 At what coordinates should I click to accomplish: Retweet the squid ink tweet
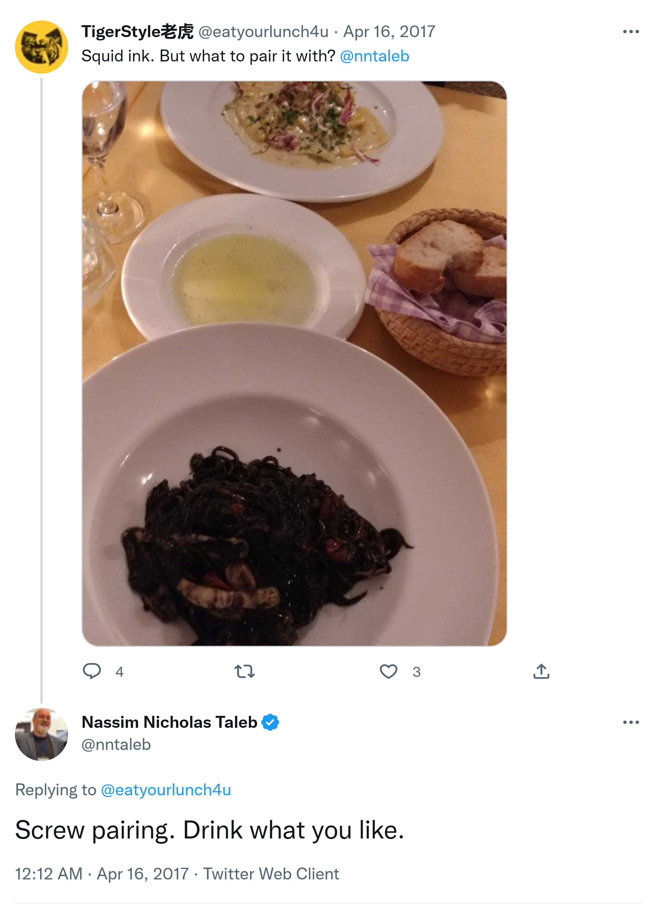[244, 671]
